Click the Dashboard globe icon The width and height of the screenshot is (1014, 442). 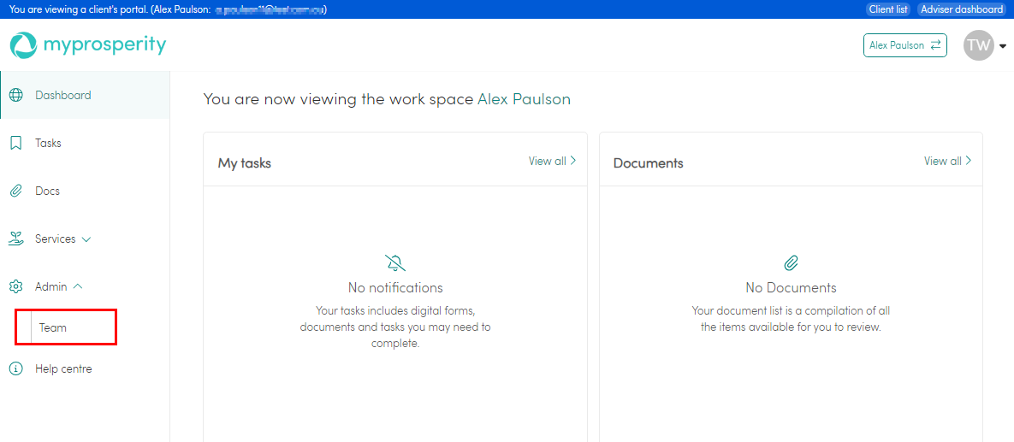click(15, 95)
